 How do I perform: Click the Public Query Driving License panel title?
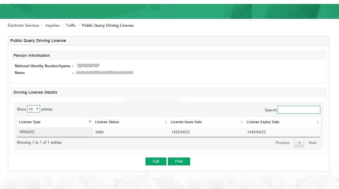coord(38,40)
